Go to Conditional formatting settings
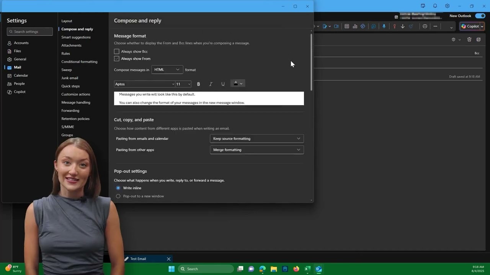This screenshot has height=275, width=490. (79, 61)
